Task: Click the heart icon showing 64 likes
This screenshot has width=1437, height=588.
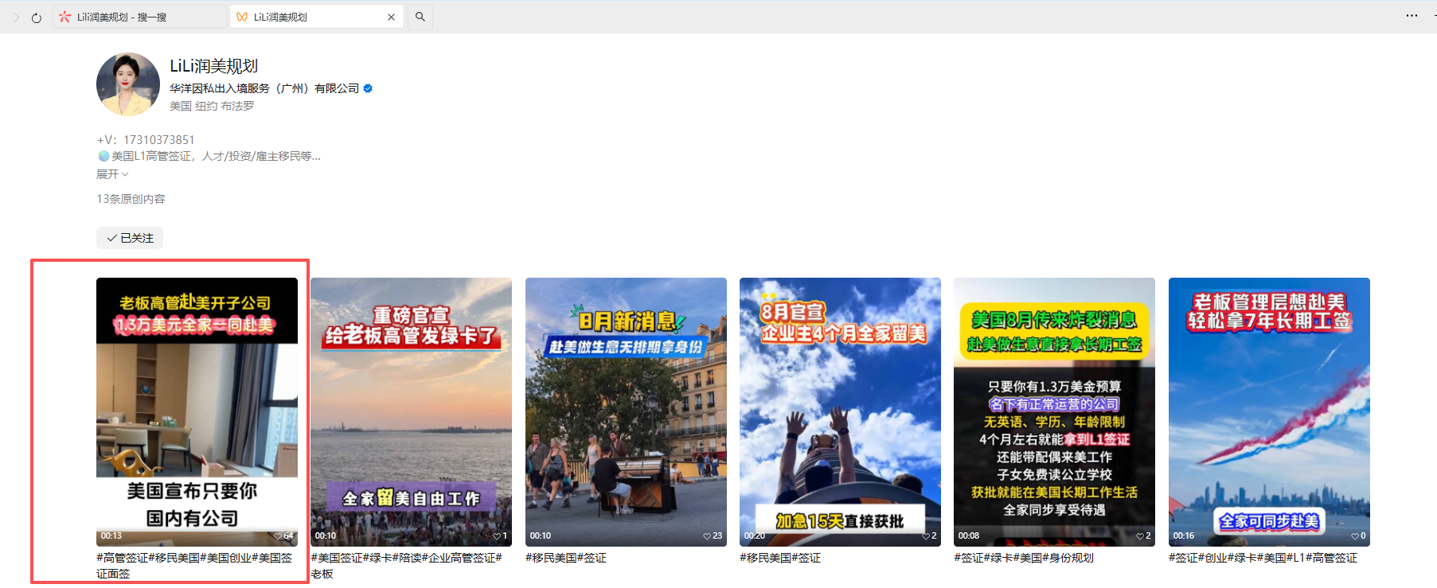Action: point(278,536)
